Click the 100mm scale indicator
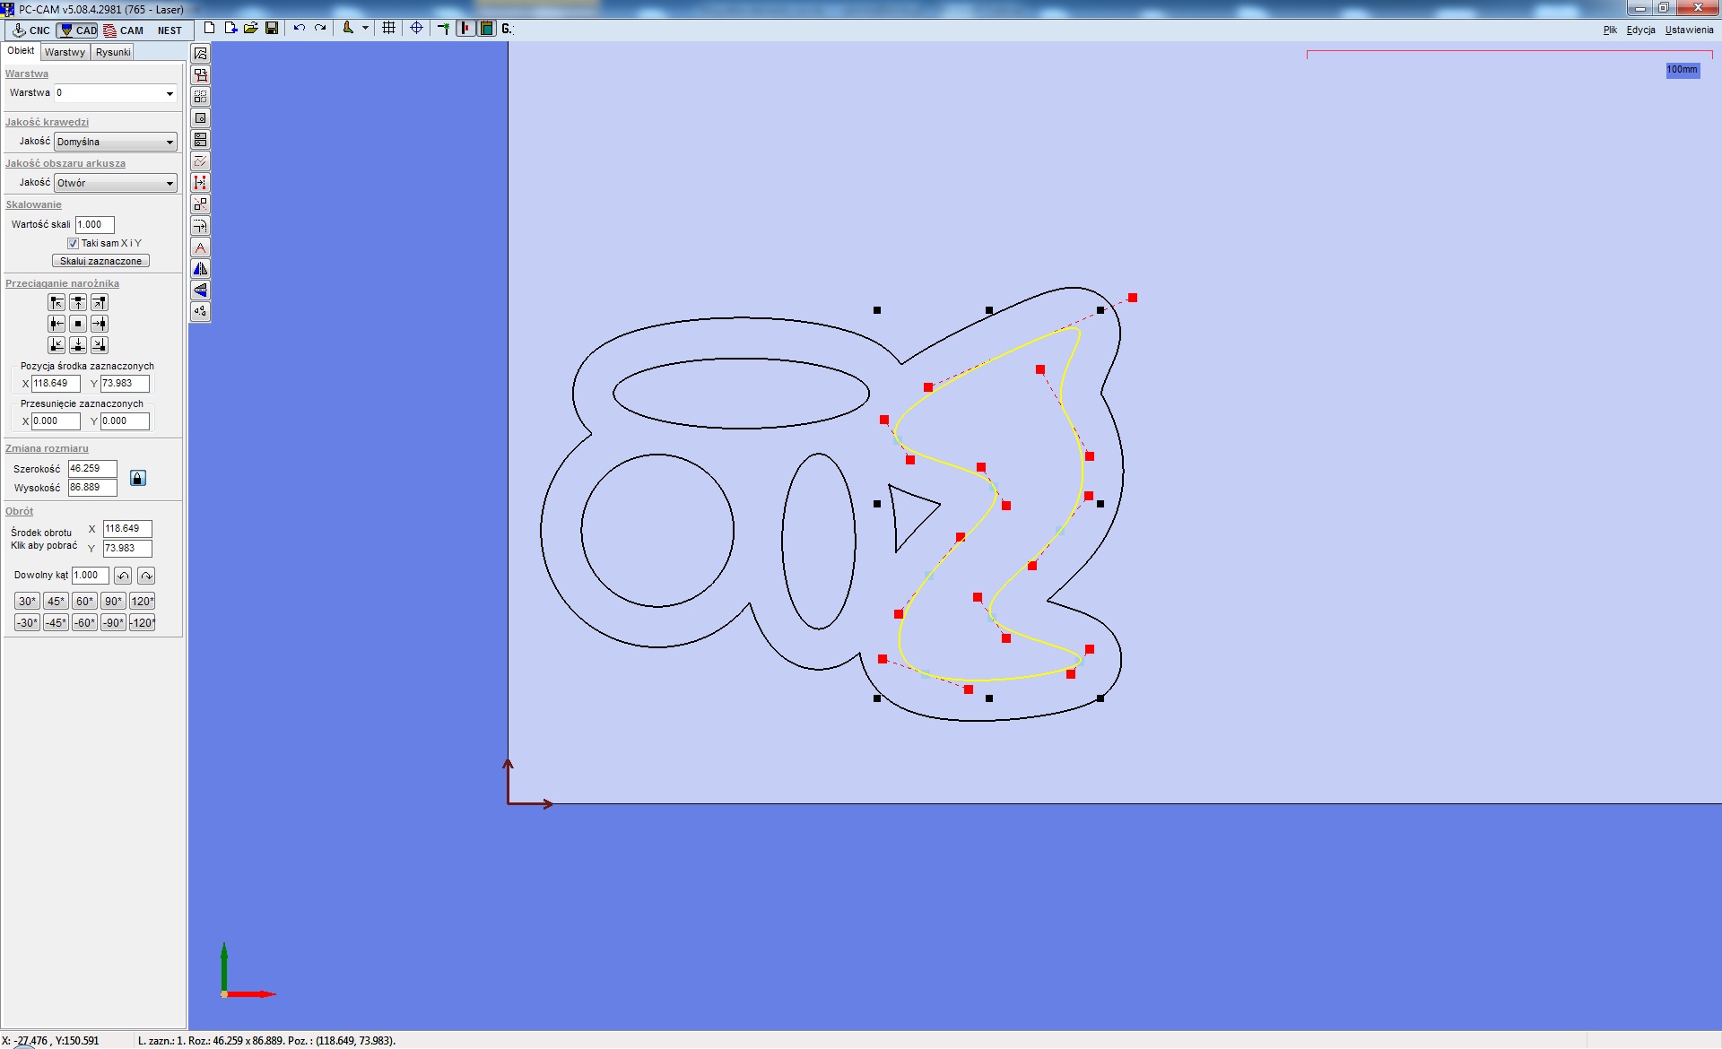 point(1683,70)
